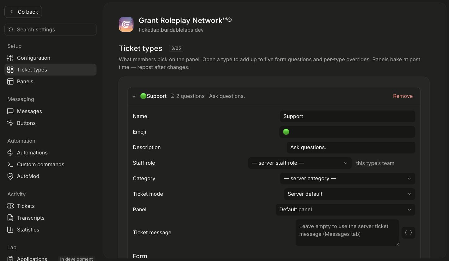Image resolution: width=449 pixels, height=261 pixels.
Task: Click the Form section heading
Action: click(140, 256)
